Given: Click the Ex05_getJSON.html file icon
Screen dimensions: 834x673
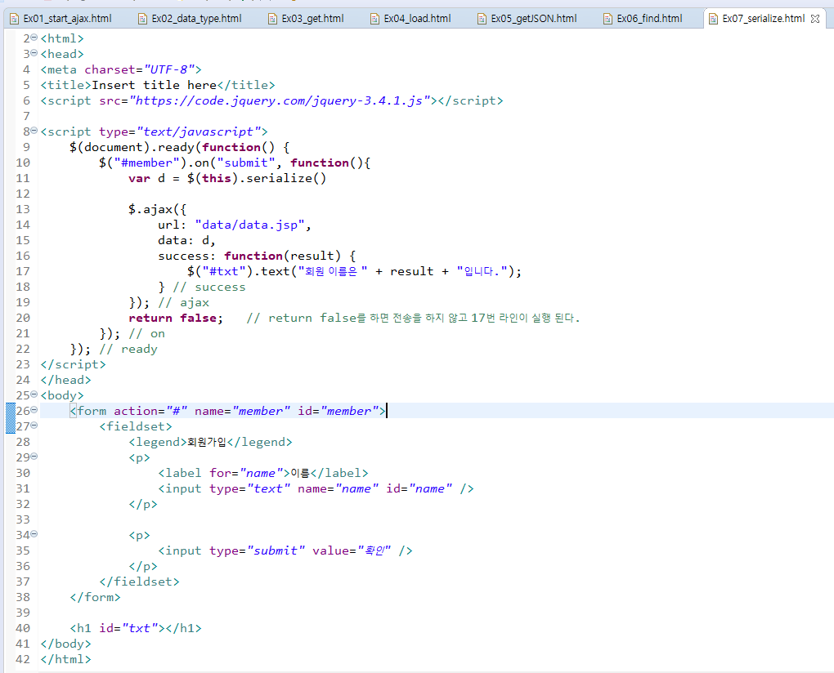Looking at the screenshot, I should click(x=482, y=19).
